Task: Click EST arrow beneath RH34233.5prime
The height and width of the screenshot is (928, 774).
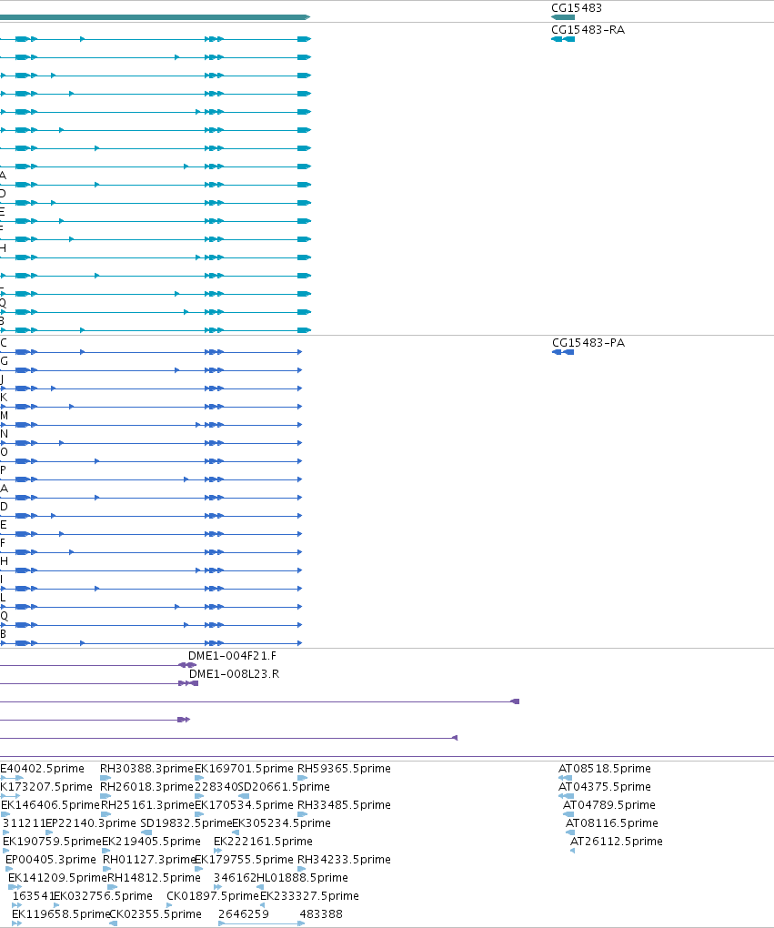Action: (302, 869)
